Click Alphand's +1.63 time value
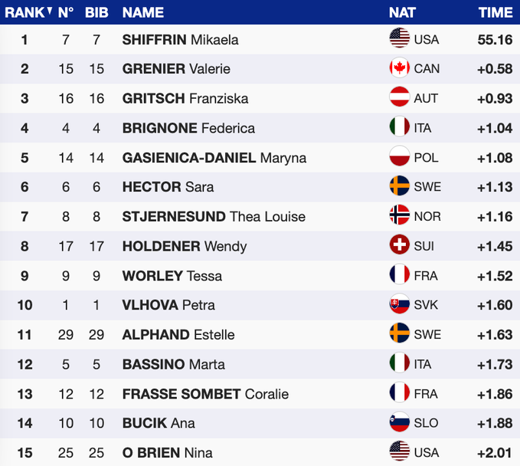The image size is (520, 466). click(495, 334)
